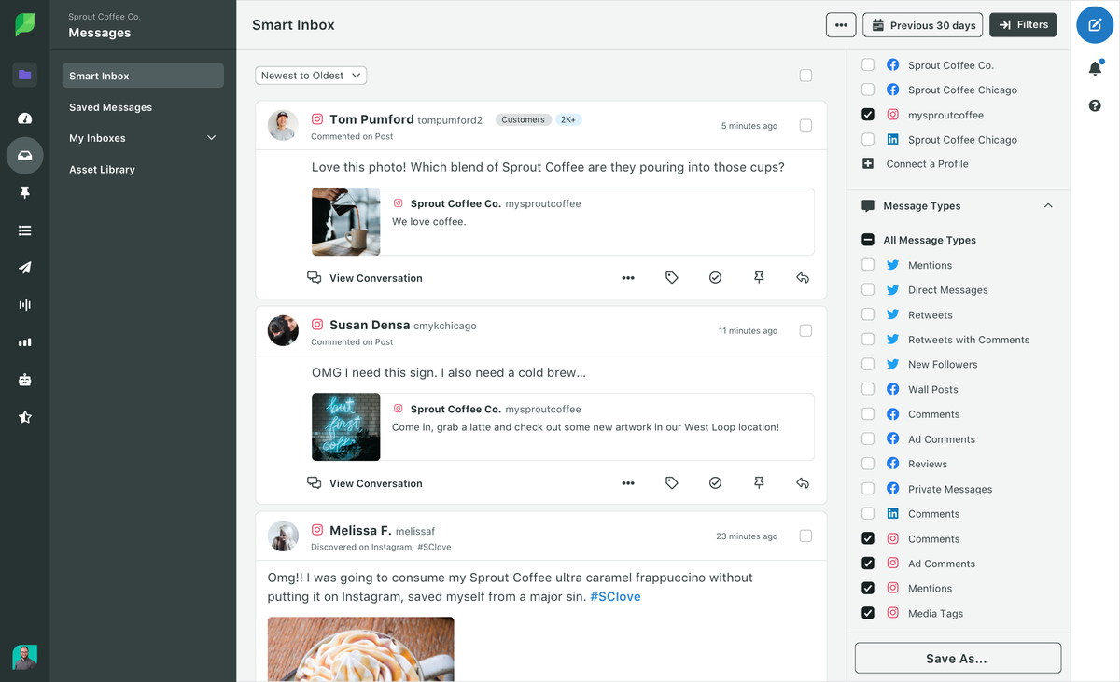Expand the My Inboxes chevron
The width and height of the screenshot is (1120, 682).
click(211, 138)
